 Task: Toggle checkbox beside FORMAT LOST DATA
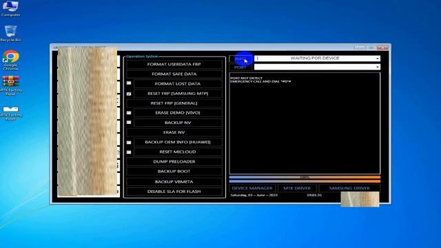click(x=129, y=83)
